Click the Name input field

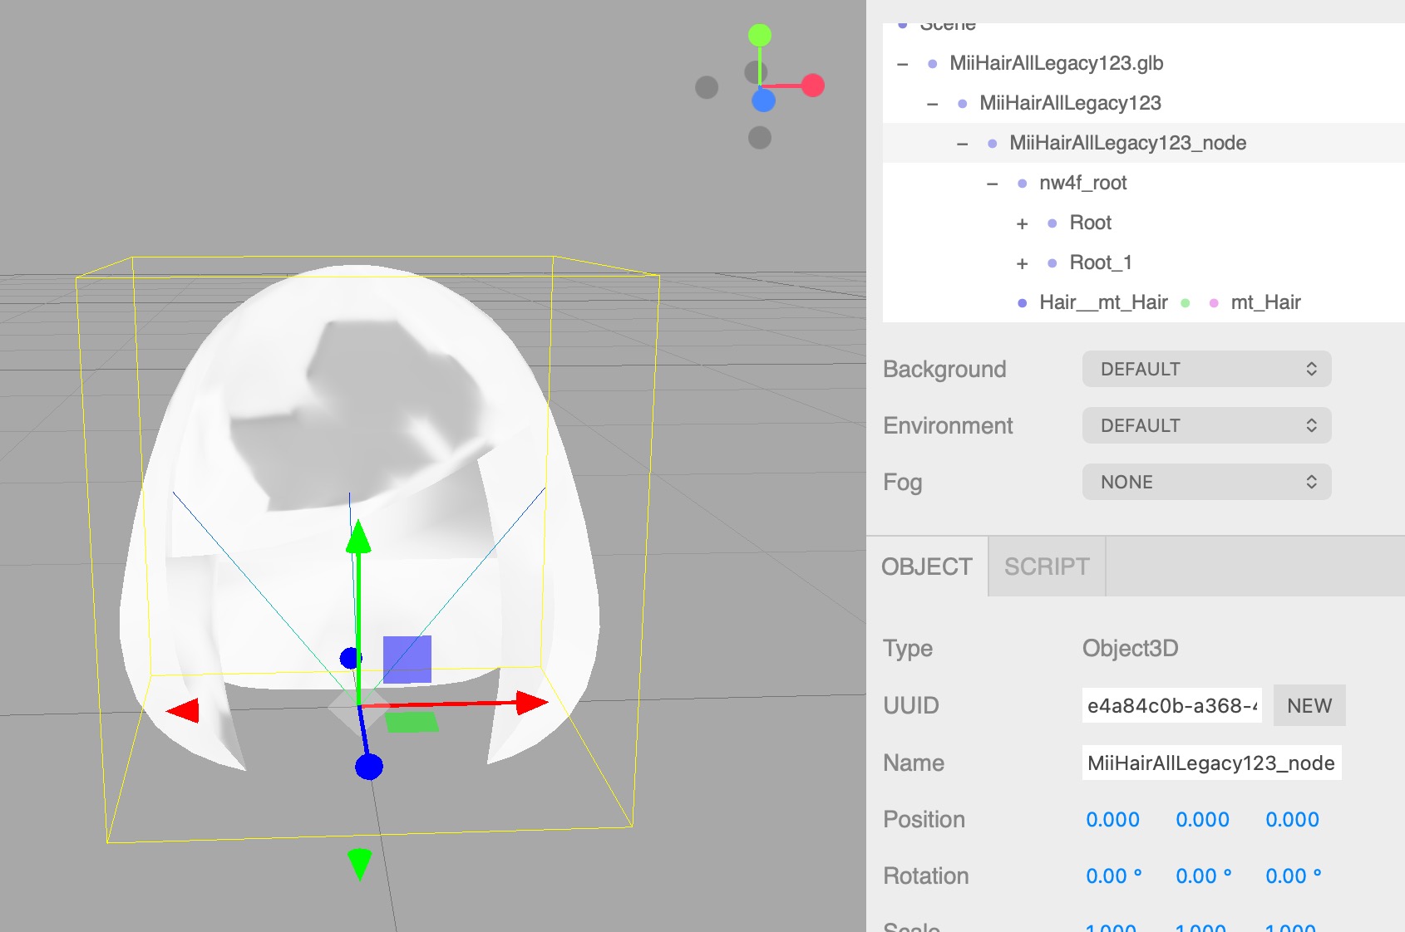(x=1210, y=763)
